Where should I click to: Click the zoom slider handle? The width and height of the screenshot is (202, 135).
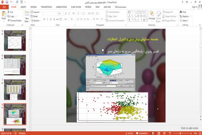tap(180, 133)
